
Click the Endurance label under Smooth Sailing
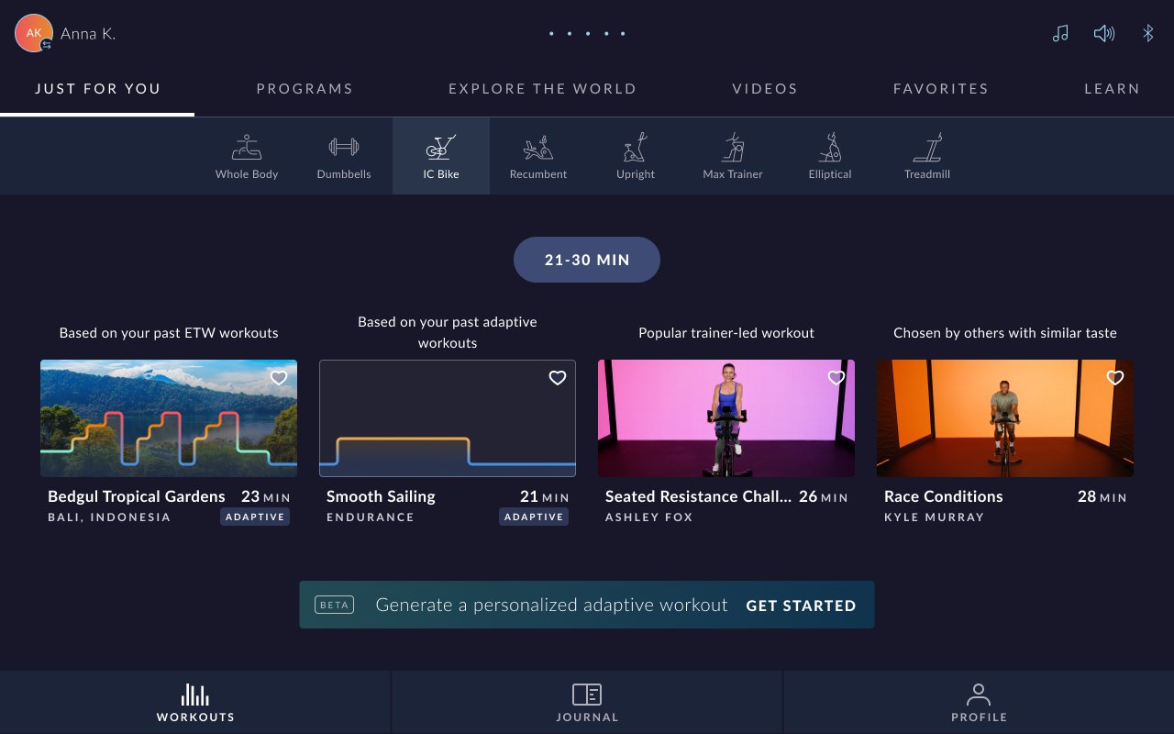371,517
